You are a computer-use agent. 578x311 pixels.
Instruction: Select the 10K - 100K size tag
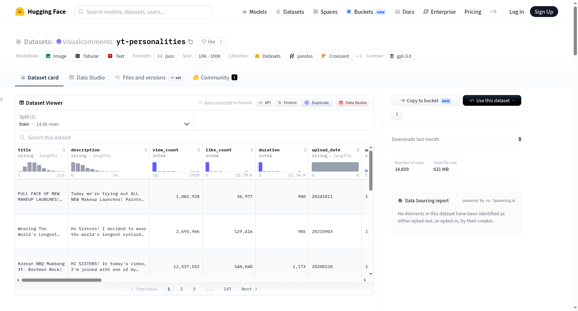point(210,56)
